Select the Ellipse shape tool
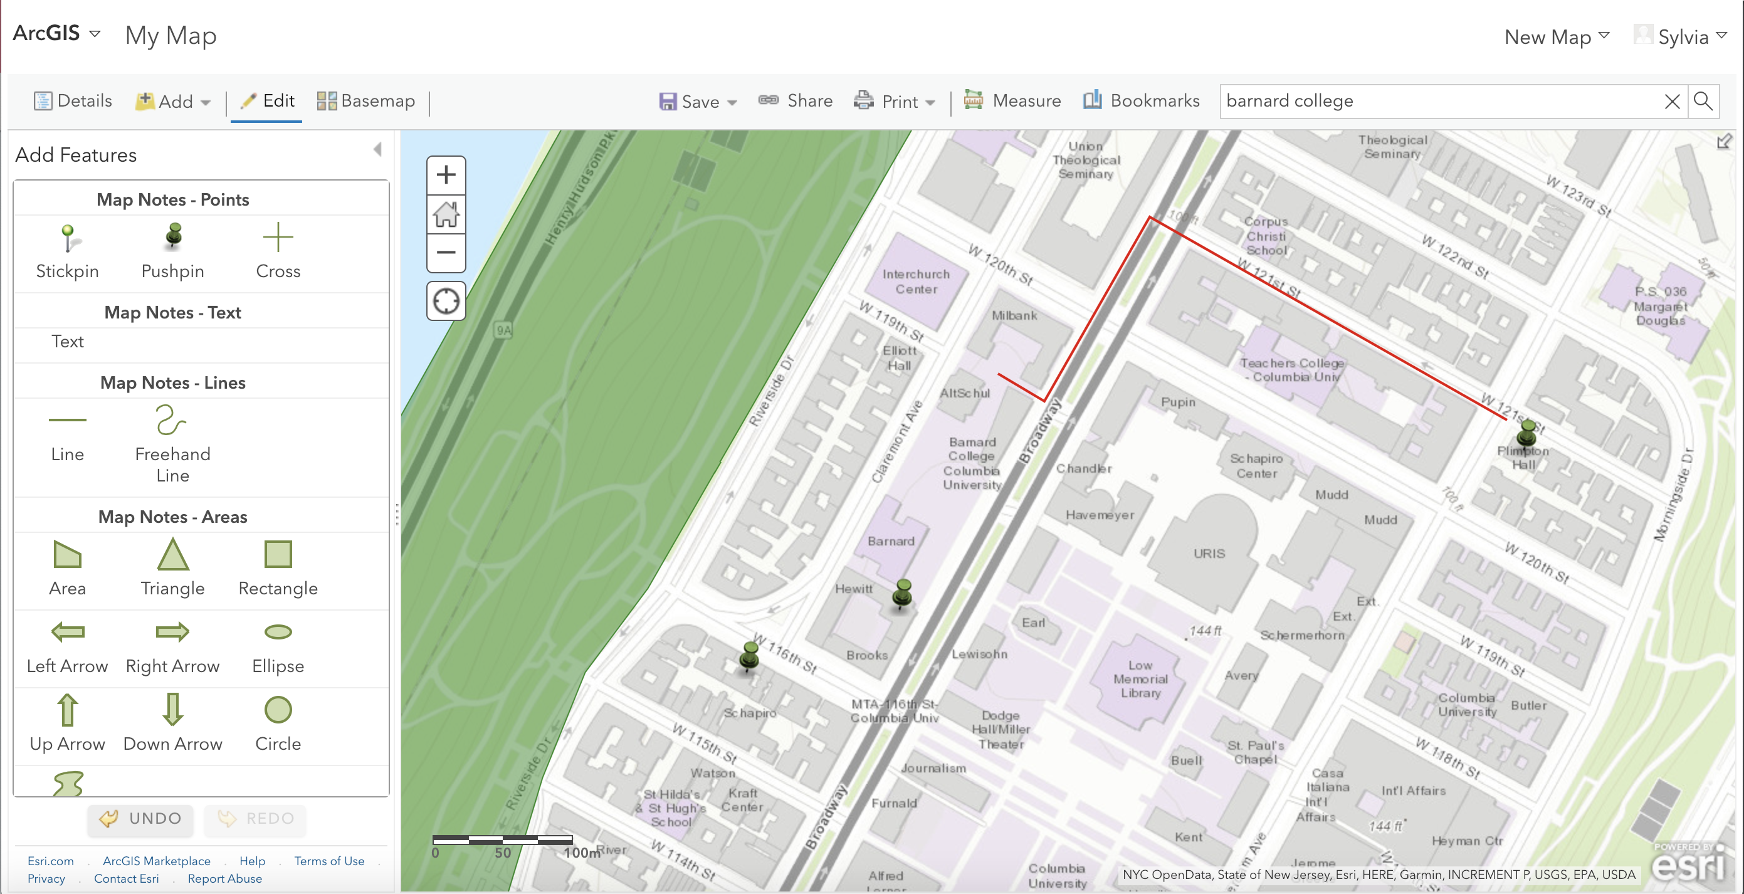Image resolution: width=1744 pixels, height=894 pixels. click(x=278, y=648)
